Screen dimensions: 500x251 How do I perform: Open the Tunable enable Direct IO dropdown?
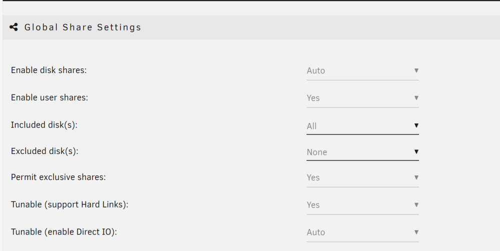pyautogui.click(x=362, y=232)
